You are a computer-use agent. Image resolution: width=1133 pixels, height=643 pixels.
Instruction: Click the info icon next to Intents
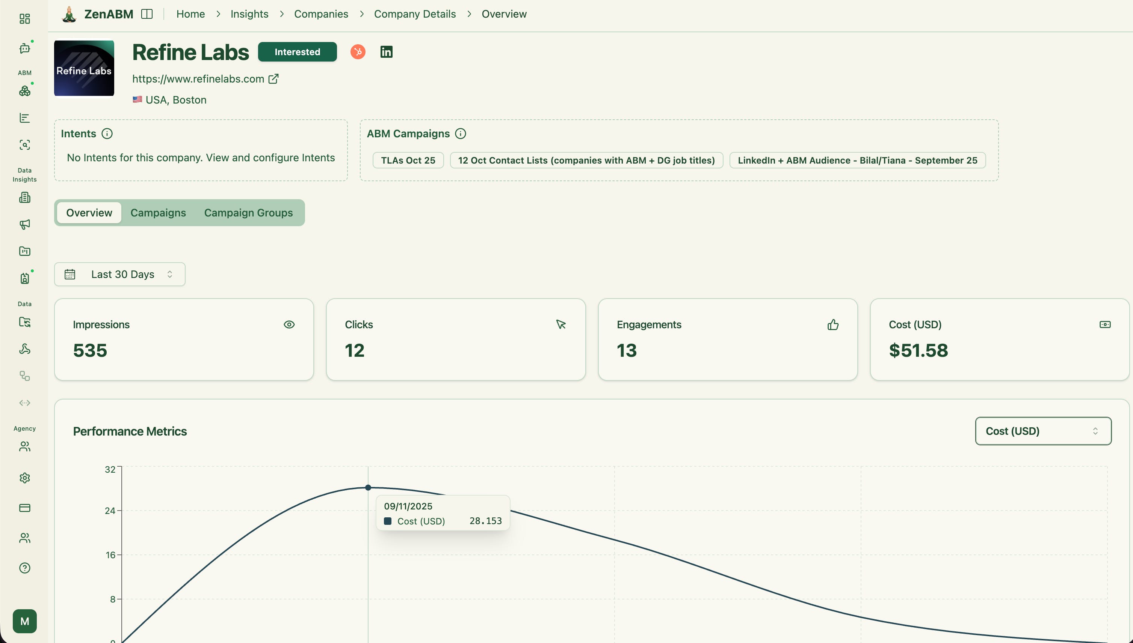click(x=107, y=134)
